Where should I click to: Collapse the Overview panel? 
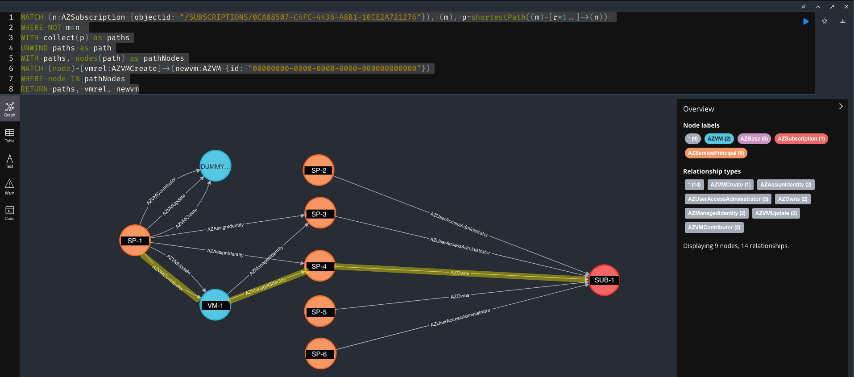pyautogui.click(x=841, y=106)
